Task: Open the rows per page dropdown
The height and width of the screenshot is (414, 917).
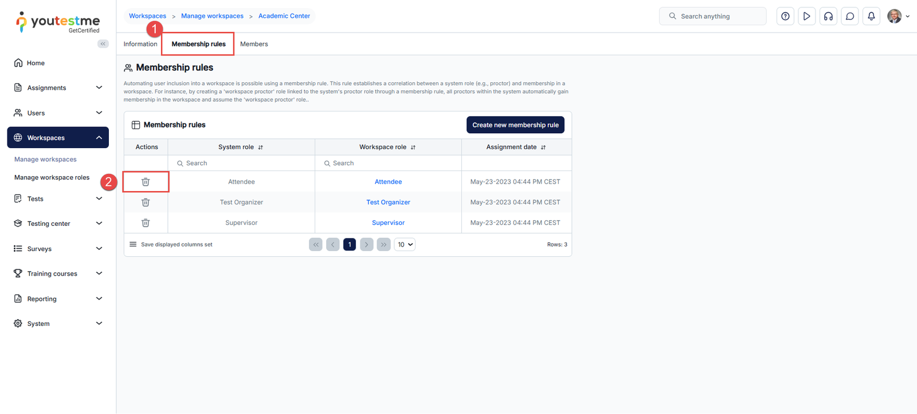Action: coord(405,245)
